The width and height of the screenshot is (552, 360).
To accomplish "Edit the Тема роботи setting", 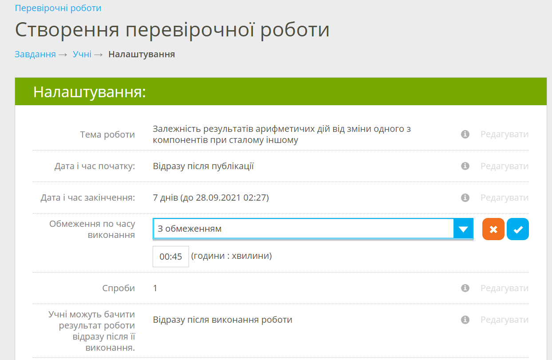I will coord(505,134).
